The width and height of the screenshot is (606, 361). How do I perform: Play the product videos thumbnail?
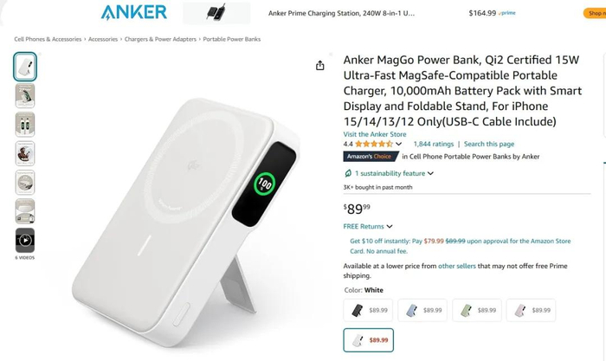click(x=25, y=241)
